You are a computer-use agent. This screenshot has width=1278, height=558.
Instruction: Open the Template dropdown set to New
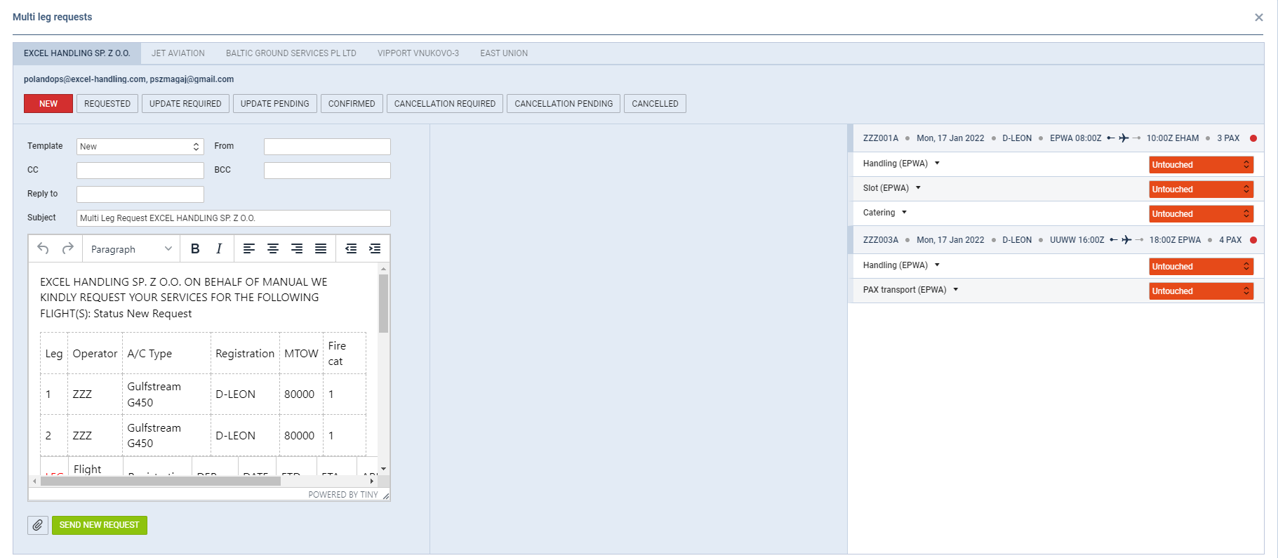coord(140,147)
